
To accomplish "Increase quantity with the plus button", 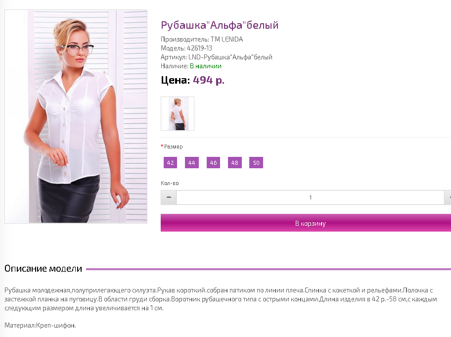I will pyautogui.click(x=448, y=197).
